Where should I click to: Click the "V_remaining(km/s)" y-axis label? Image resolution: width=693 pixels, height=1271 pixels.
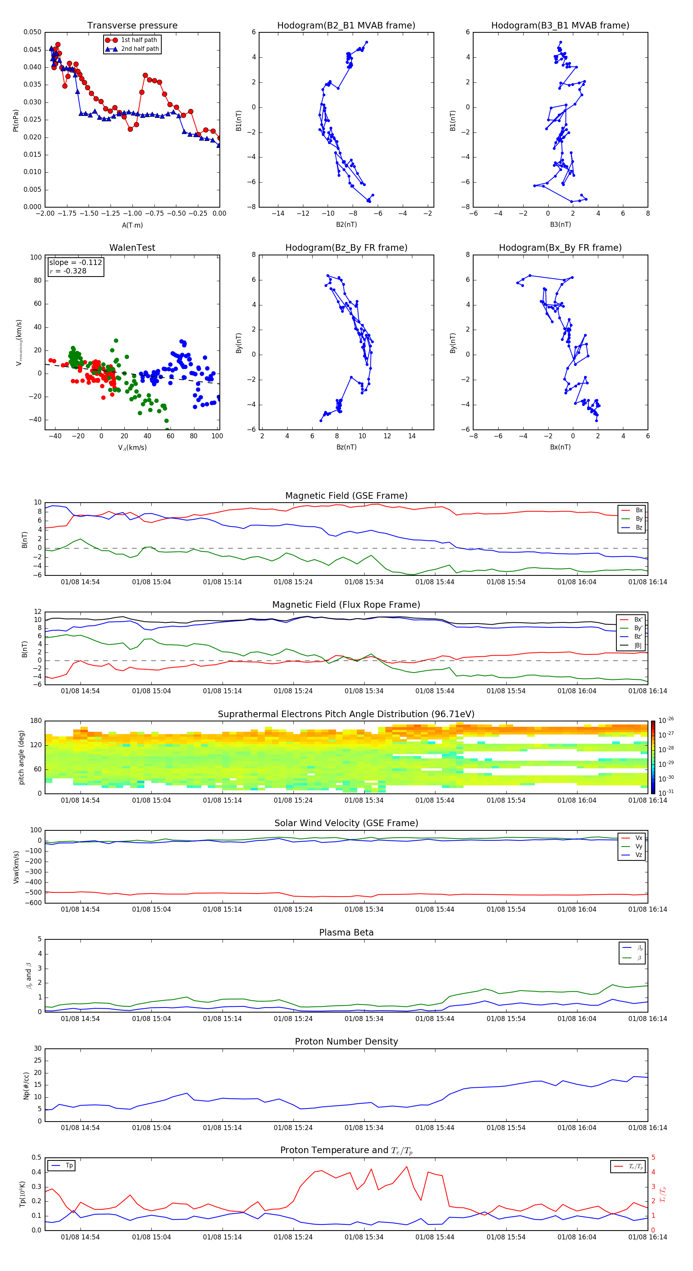point(19,342)
